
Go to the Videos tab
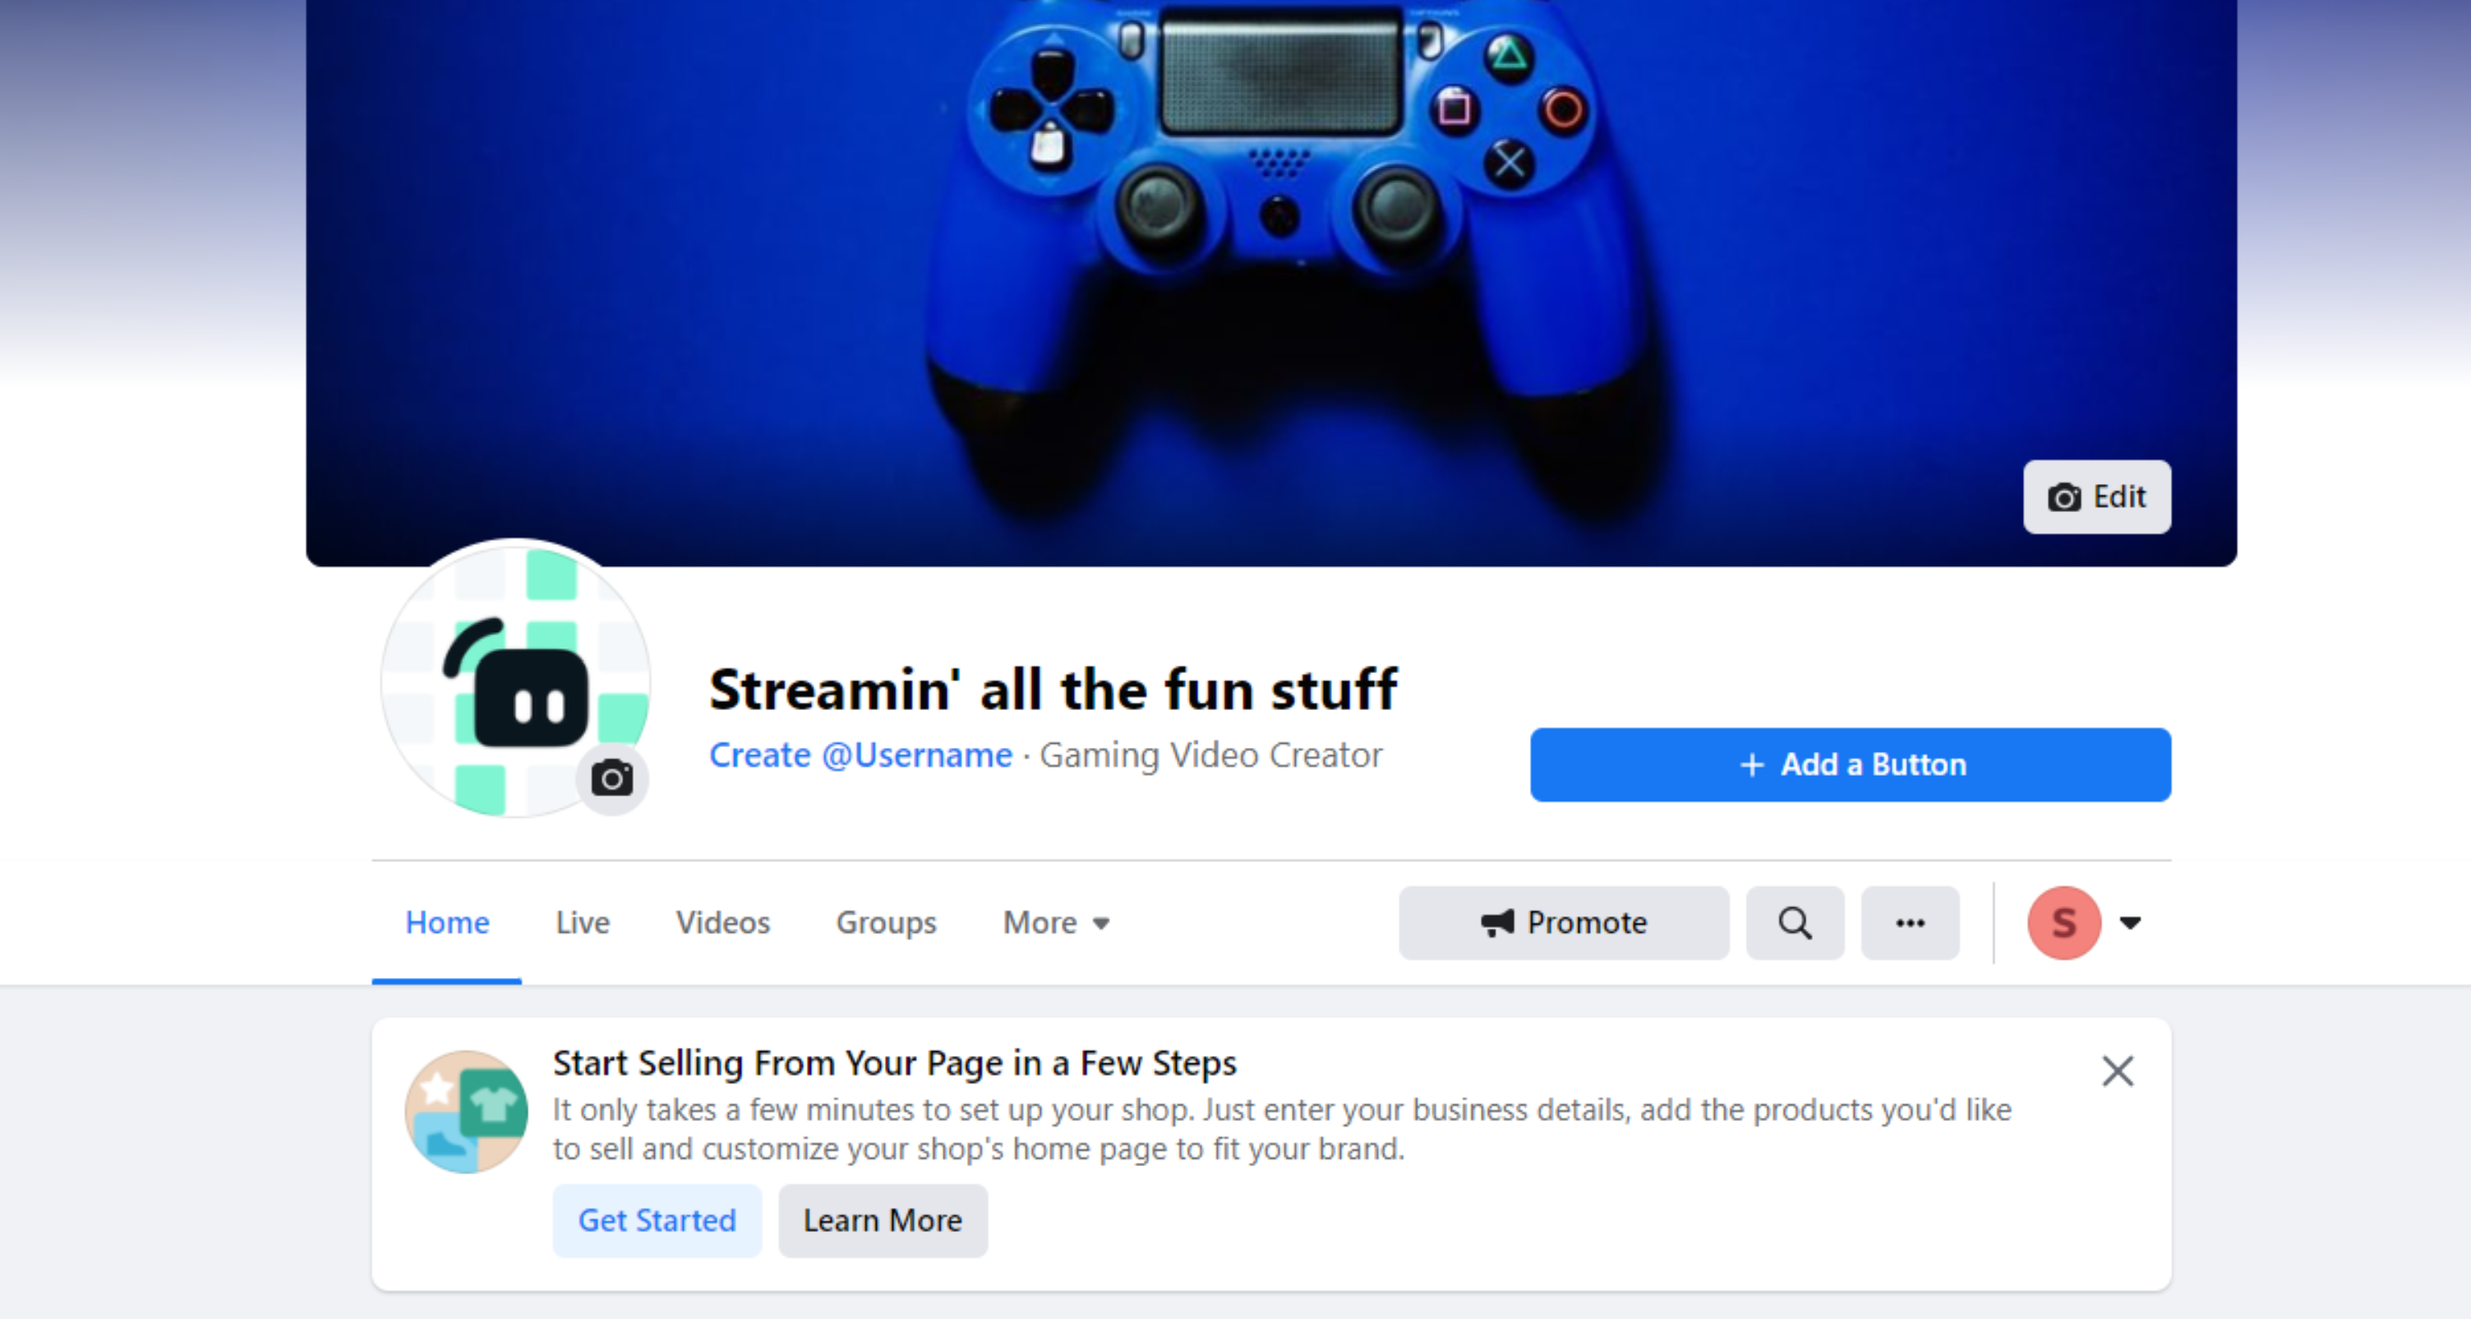[722, 923]
